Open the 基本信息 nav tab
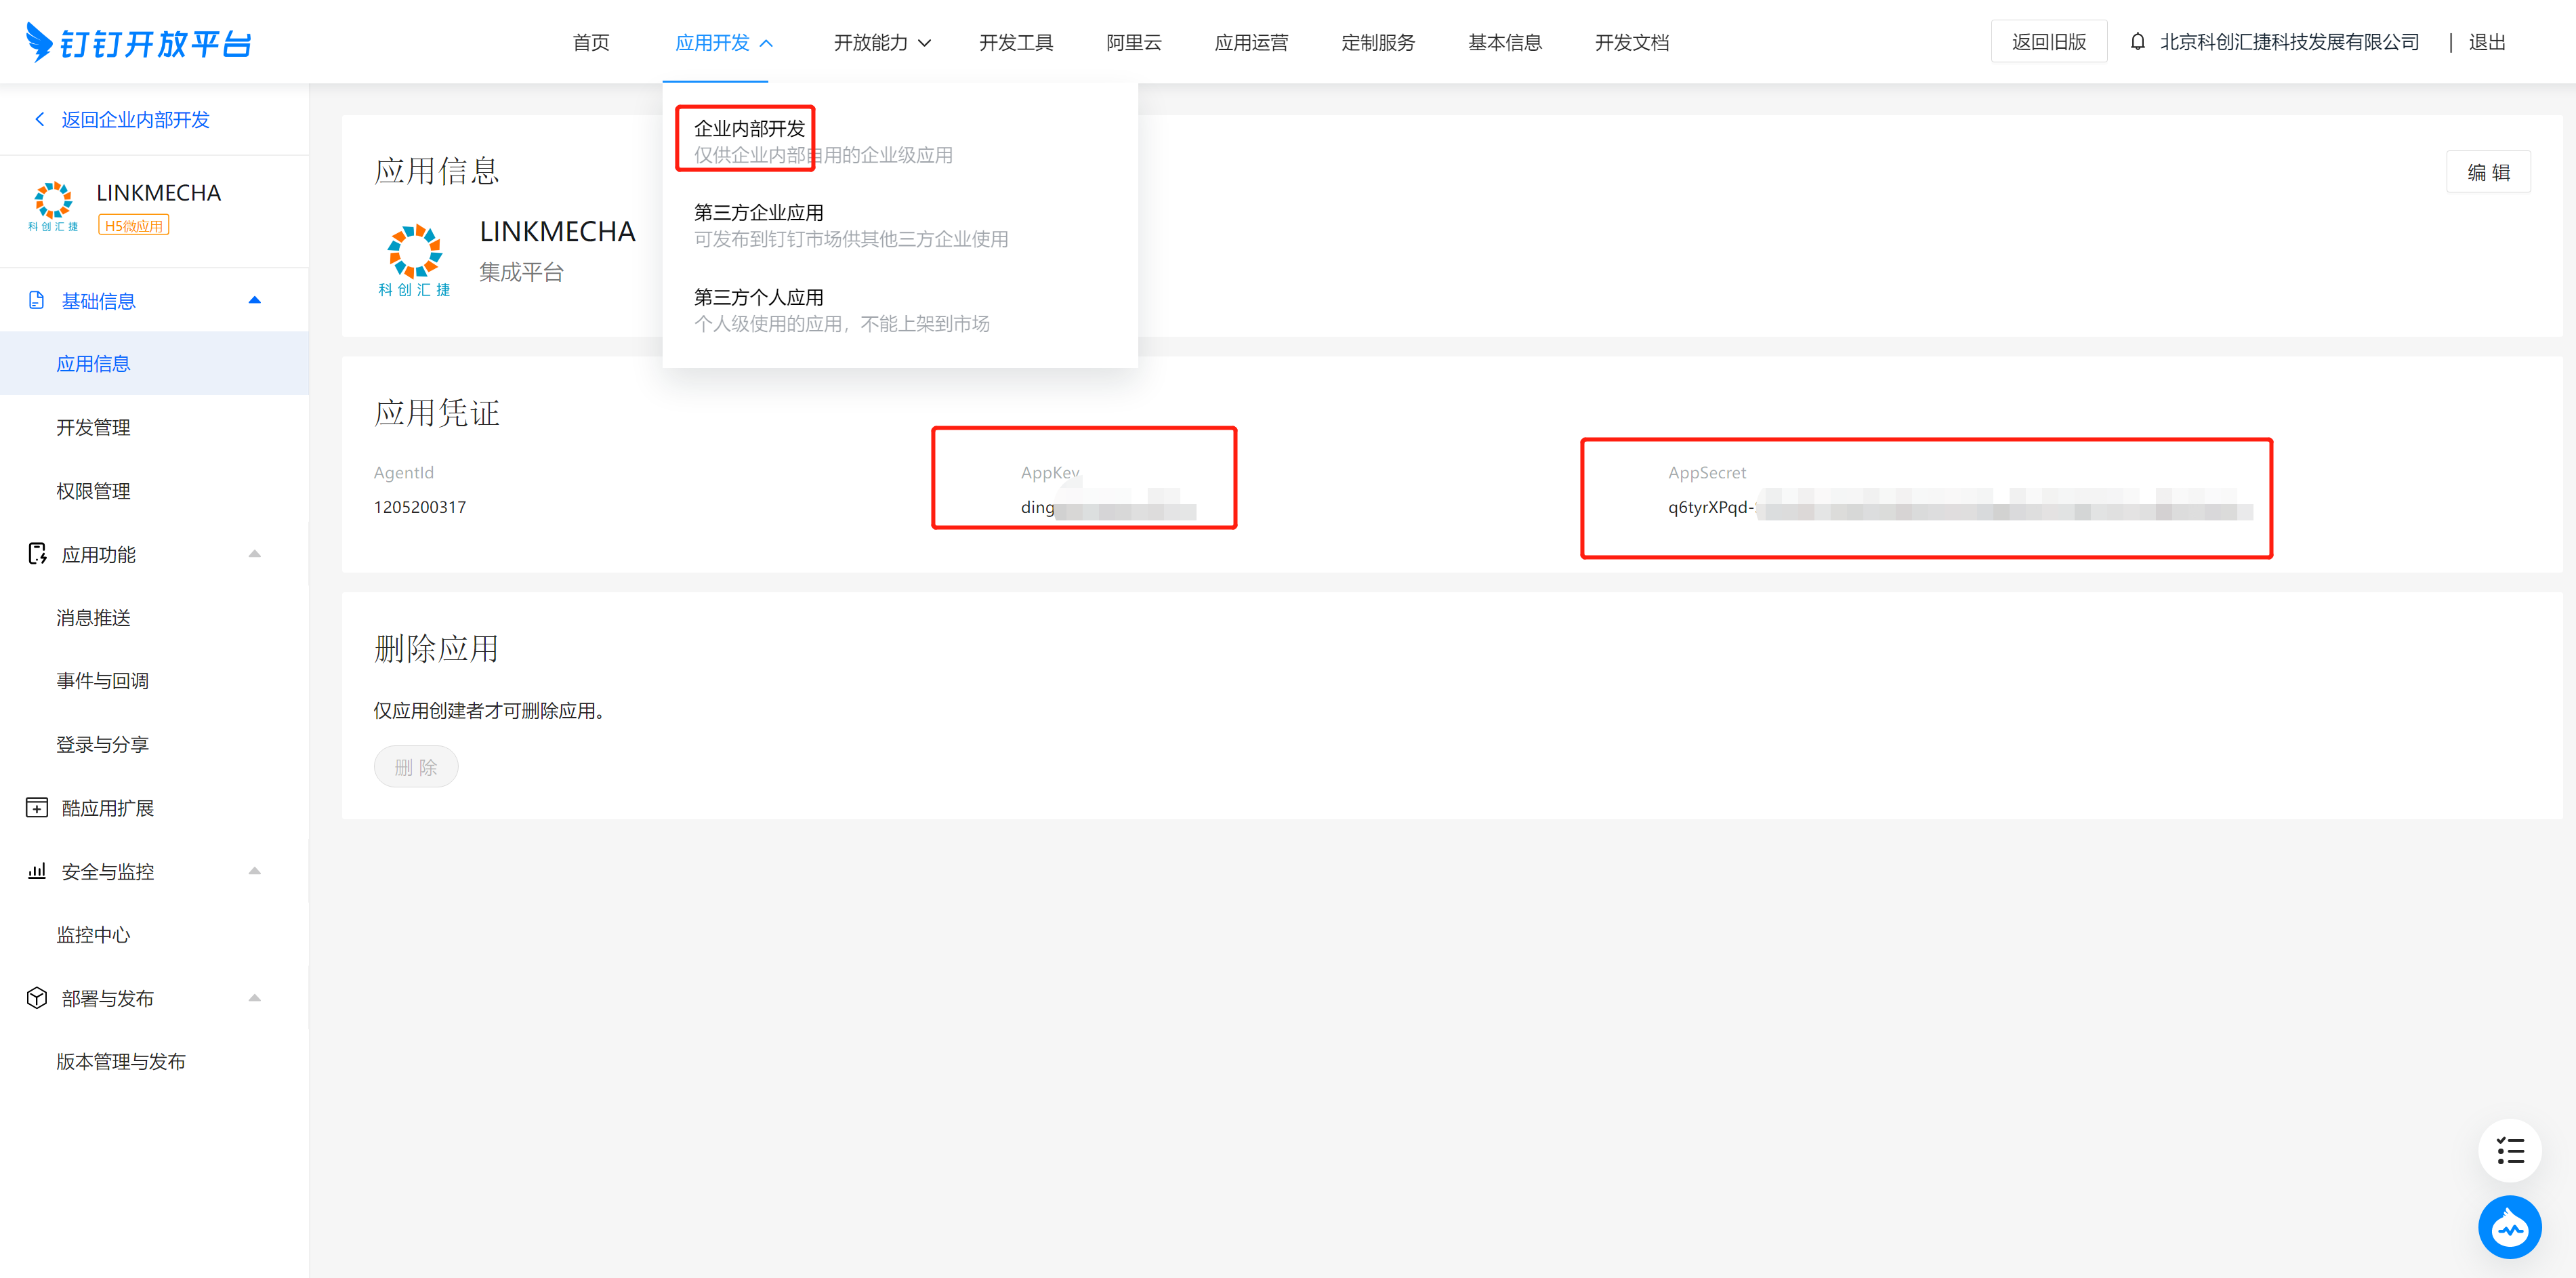The height and width of the screenshot is (1278, 2576). coord(1505,42)
